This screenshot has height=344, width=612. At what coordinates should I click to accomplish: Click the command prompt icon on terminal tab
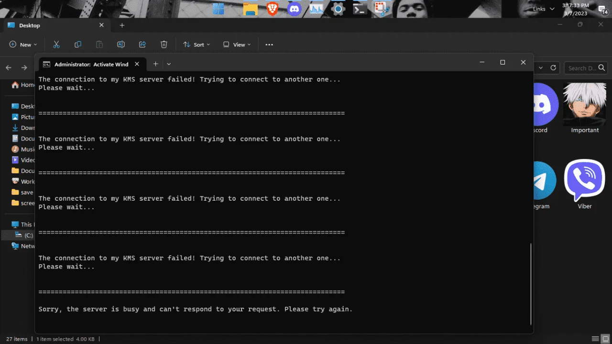[x=47, y=64]
